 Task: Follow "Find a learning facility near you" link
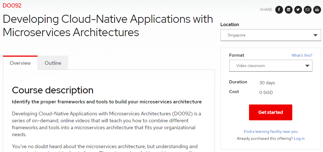tap(271, 131)
